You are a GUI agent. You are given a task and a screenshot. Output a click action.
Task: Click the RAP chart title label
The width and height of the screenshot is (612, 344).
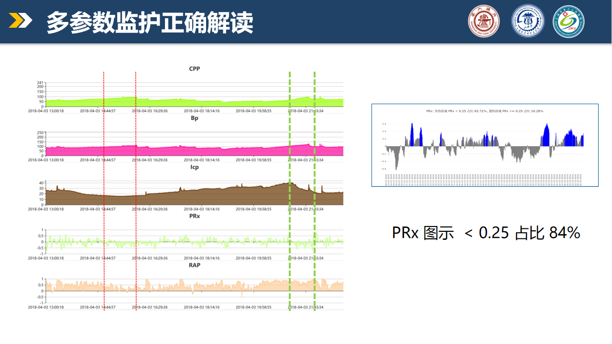click(x=195, y=265)
